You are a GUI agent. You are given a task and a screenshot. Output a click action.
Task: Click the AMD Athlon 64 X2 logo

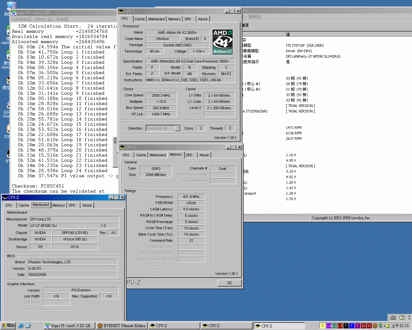(222, 42)
